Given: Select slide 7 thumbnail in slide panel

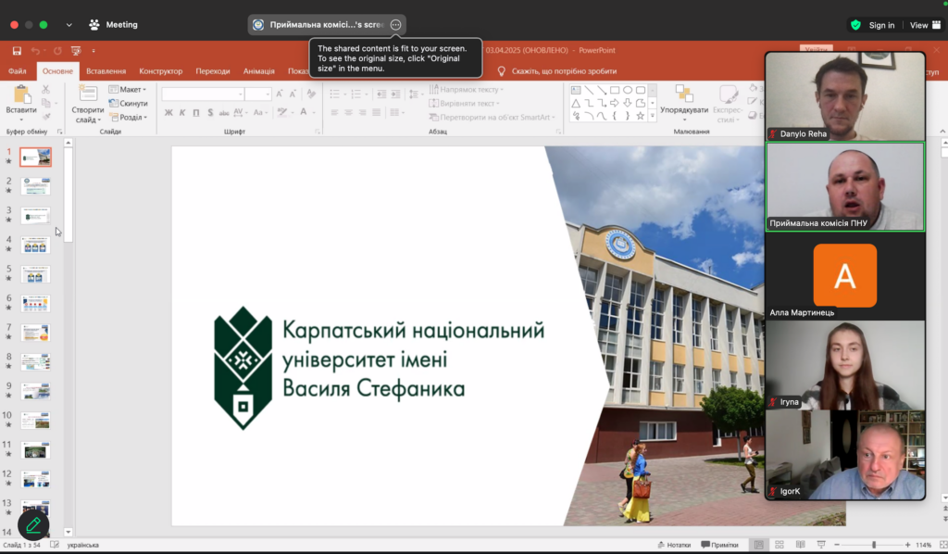Looking at the screenshot, I should [36, 333].
